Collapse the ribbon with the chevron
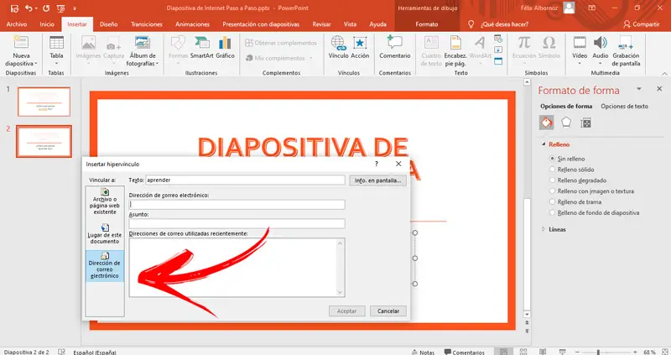This screenshot has height=355, width=671. click(x=664, y=74)
